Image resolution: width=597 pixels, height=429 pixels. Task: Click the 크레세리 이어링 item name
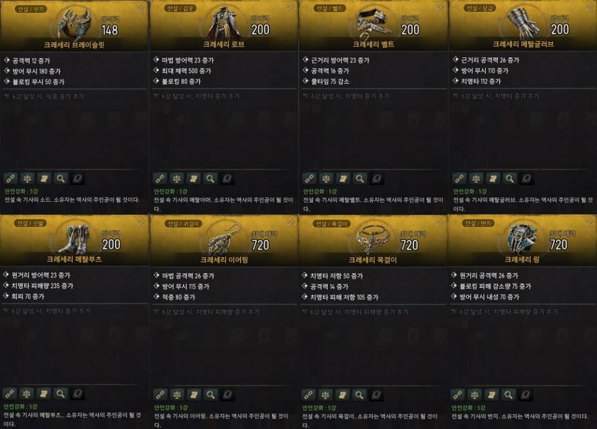point(224,260)
